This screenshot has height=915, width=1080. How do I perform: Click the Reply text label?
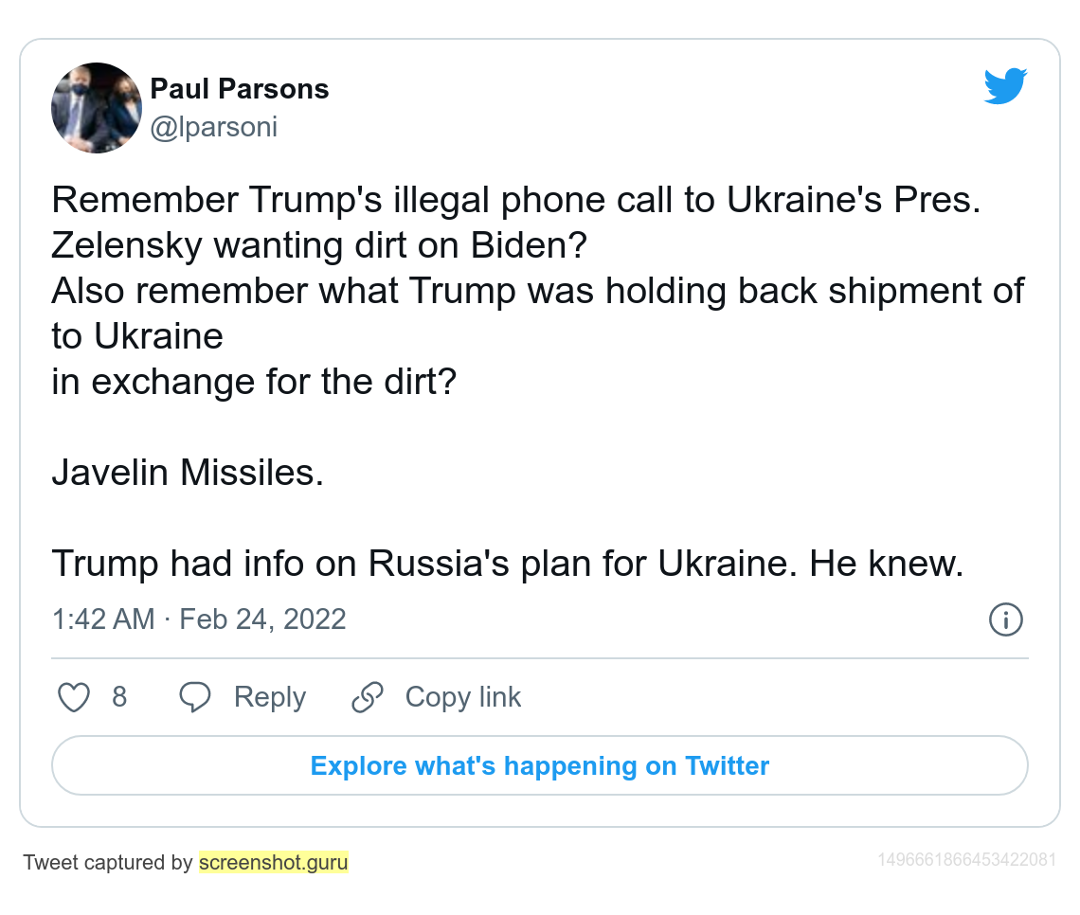point(270,697)
